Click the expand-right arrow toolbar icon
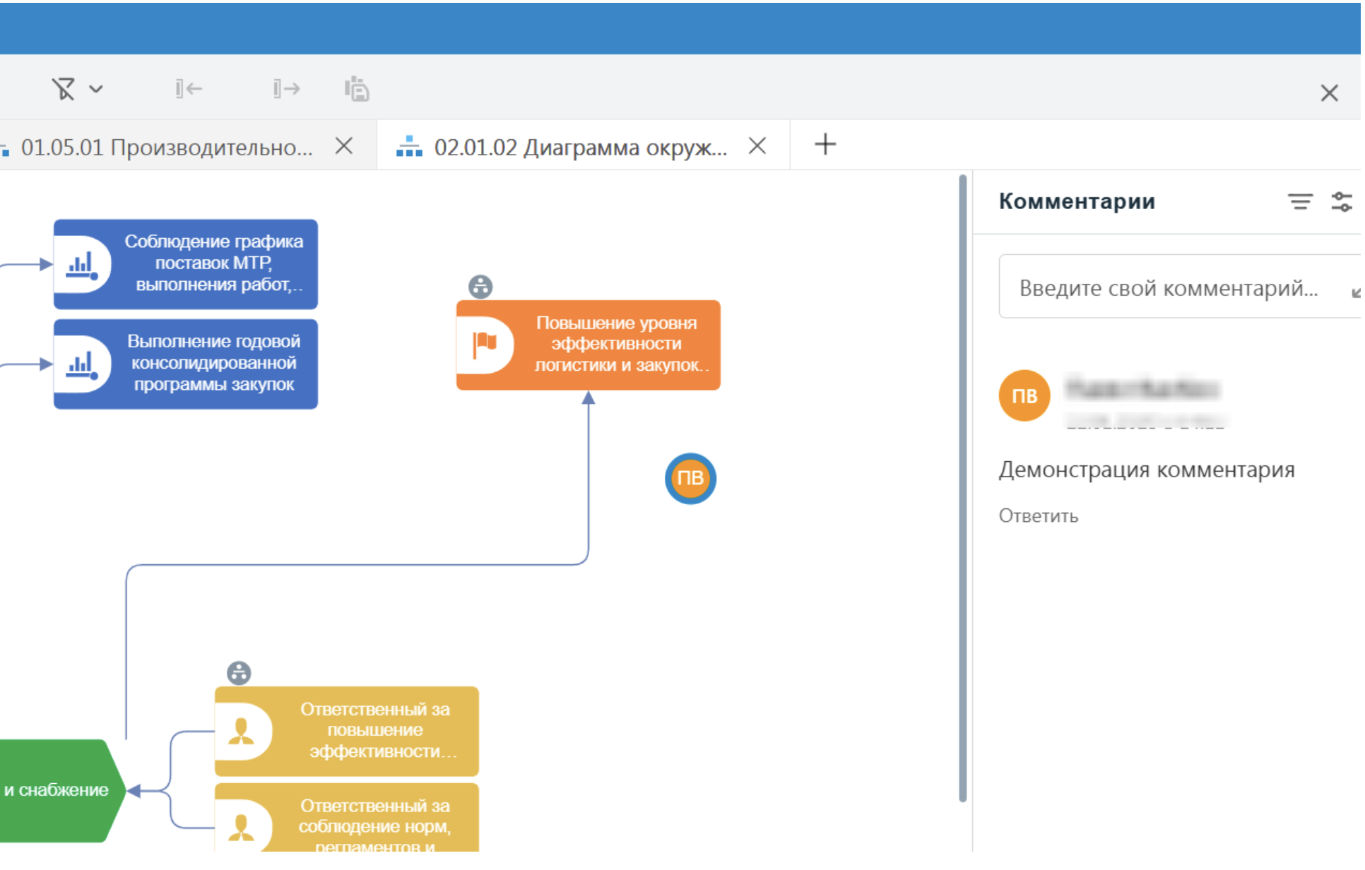Screen dimensions: 1365x870 (285, 88)
